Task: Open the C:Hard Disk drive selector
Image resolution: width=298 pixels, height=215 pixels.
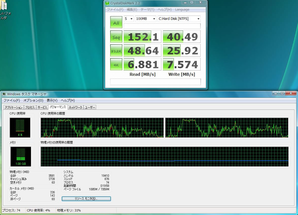Action: (179, 19)
